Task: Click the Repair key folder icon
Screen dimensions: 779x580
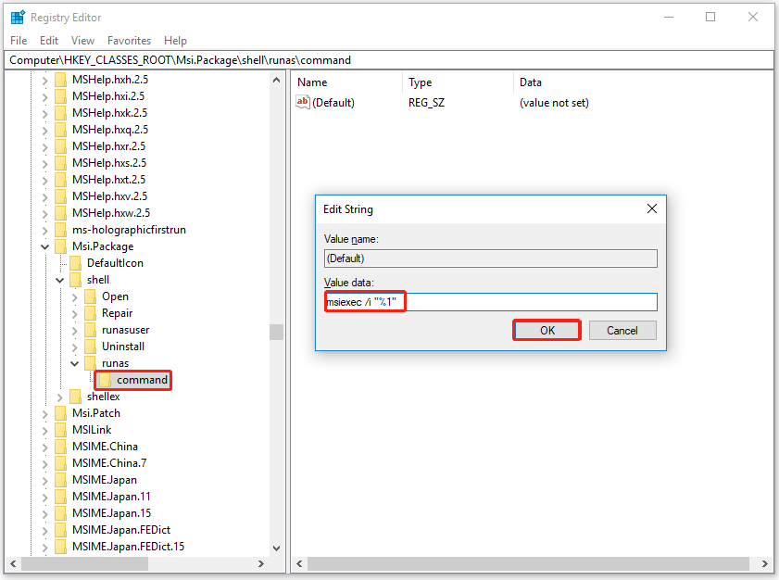Action: point(90,312)
